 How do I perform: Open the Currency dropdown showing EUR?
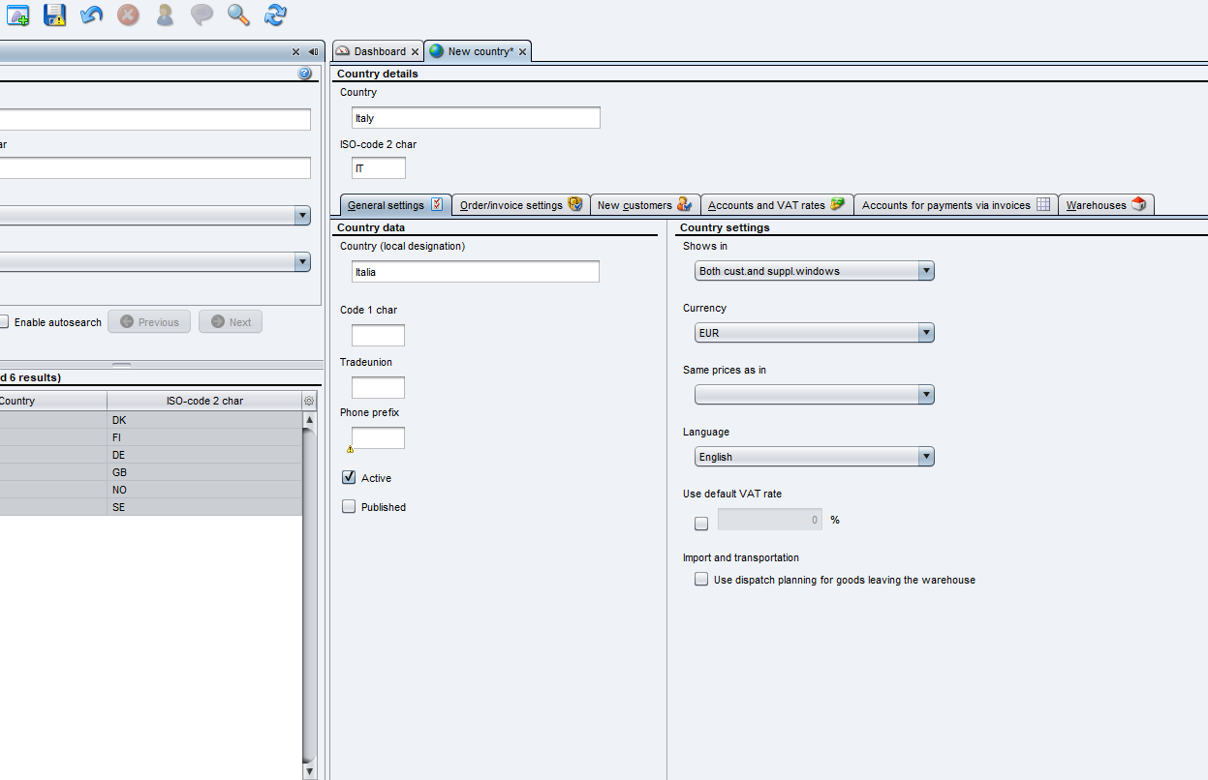tap(814, 333)
